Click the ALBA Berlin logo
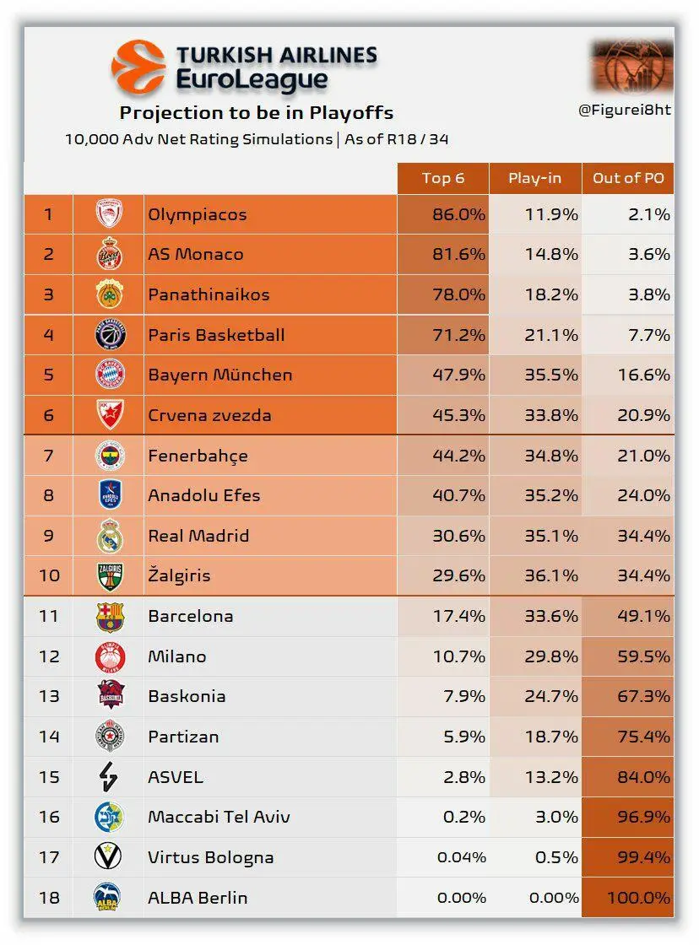This screenshot has height=945, width=699. [109, 898]
